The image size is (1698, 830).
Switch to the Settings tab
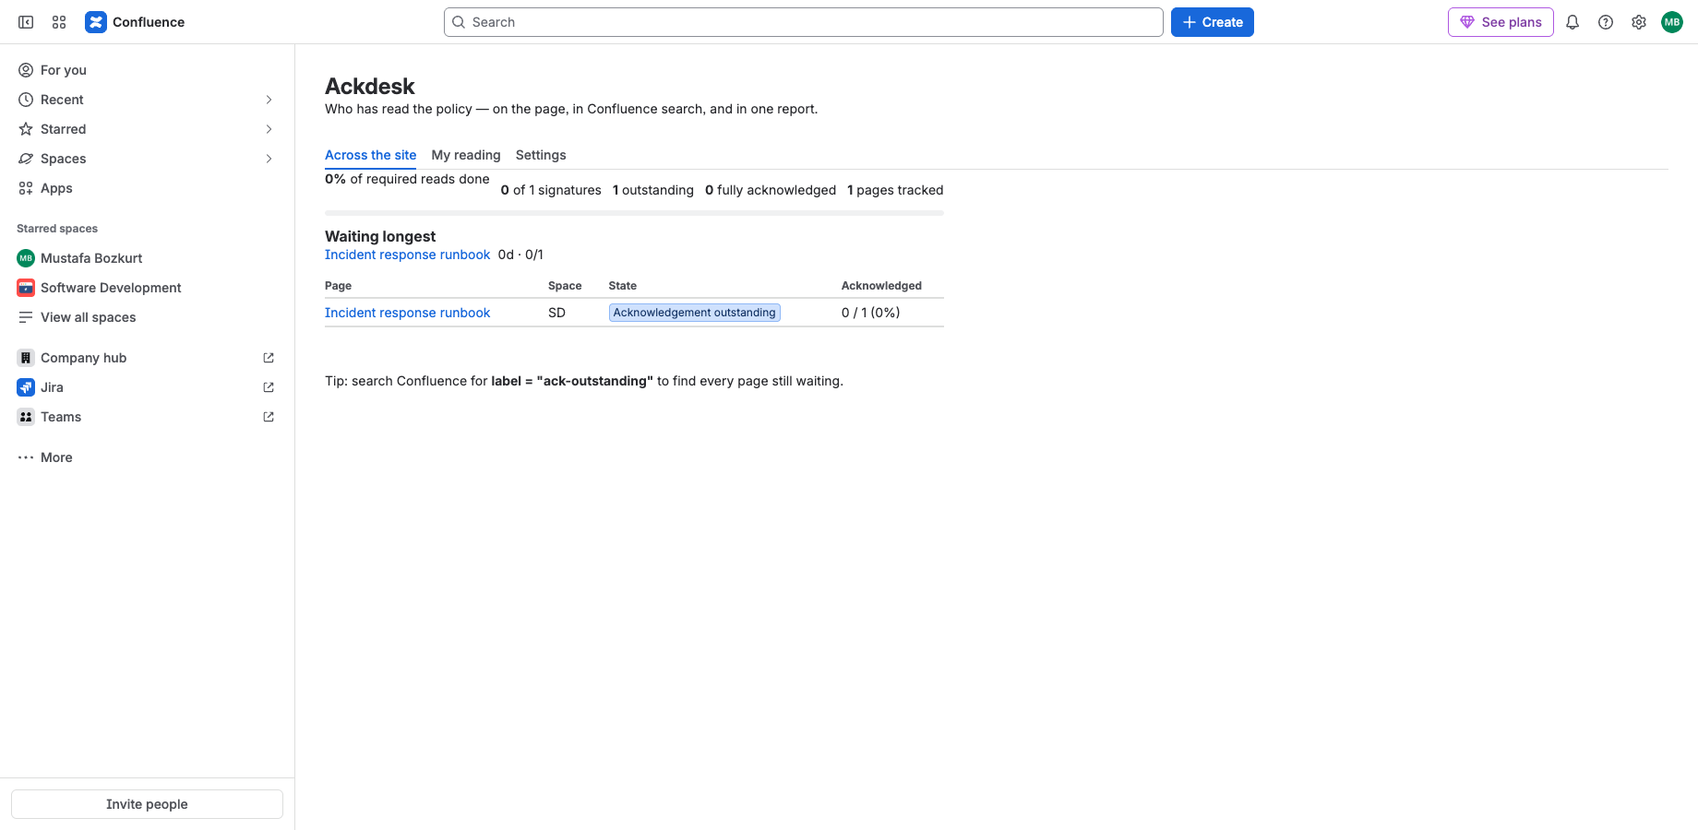tap(541, 155)
